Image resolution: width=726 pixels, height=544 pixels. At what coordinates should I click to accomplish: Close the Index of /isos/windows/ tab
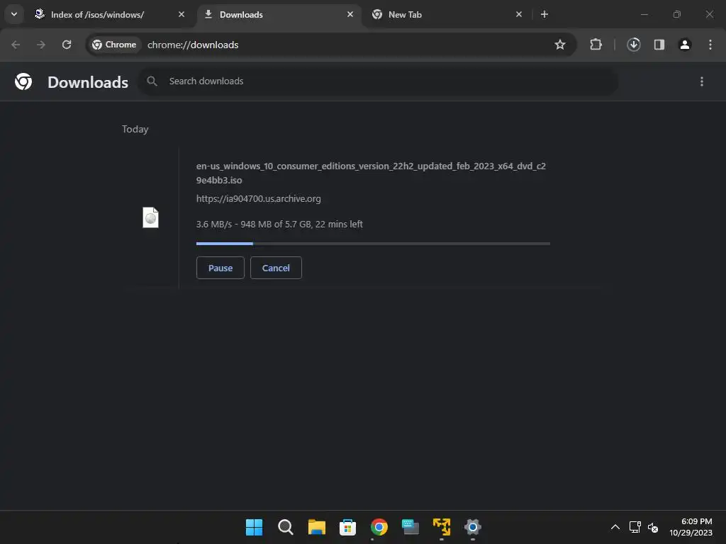click(x=181, y=14)
